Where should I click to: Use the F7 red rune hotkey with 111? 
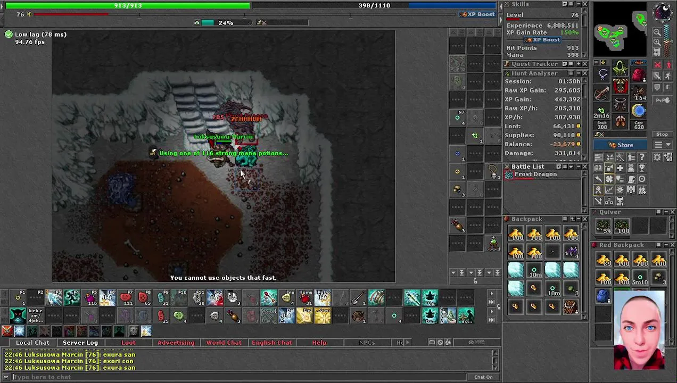(x=126, y=298)
